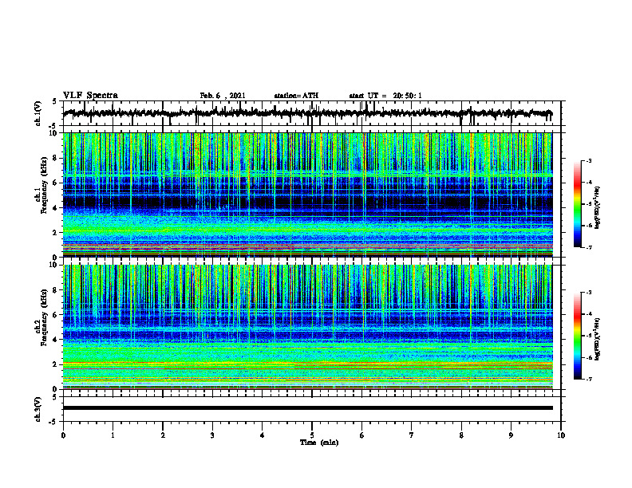Click time axis tick label "10"
This screenshot has height=488, width=632.
coord(561,435)
